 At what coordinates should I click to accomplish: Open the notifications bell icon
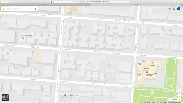[x=174, y=9]
